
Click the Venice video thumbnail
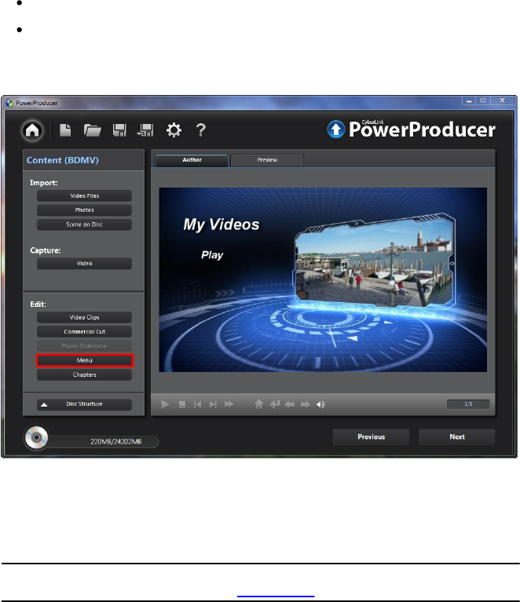[x=374, y=261]
